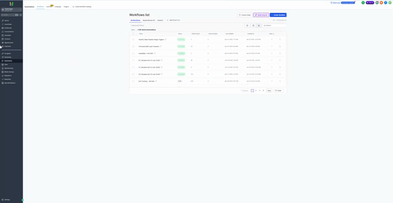The height and width of the screenshot is (203, 393).
Task: Click the Create Folder button
Action: pos(245,15)
